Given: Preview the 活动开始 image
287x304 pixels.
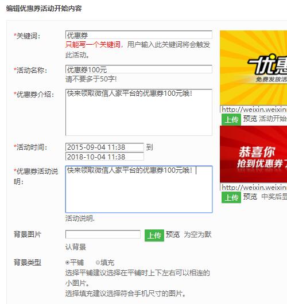Looking at the screenshot, I should tap(250, 119).
